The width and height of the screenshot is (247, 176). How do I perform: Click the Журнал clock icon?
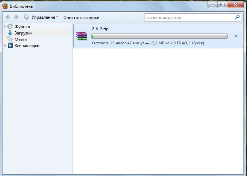click(10, 27)
